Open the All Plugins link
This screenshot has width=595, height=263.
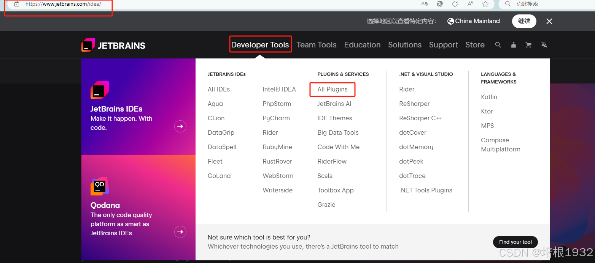[x=332, y=90]
